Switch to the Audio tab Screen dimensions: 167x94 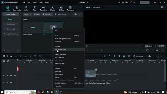26,9
